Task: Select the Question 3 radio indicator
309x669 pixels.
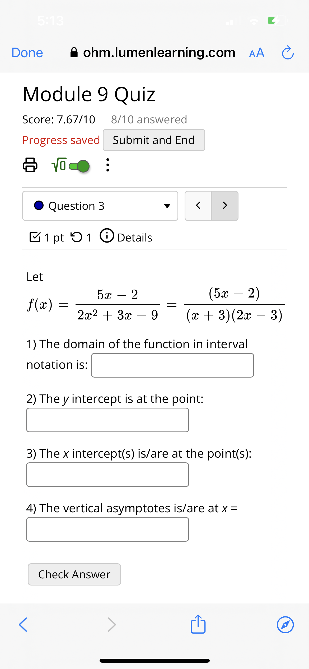Action: coord(39,206)
